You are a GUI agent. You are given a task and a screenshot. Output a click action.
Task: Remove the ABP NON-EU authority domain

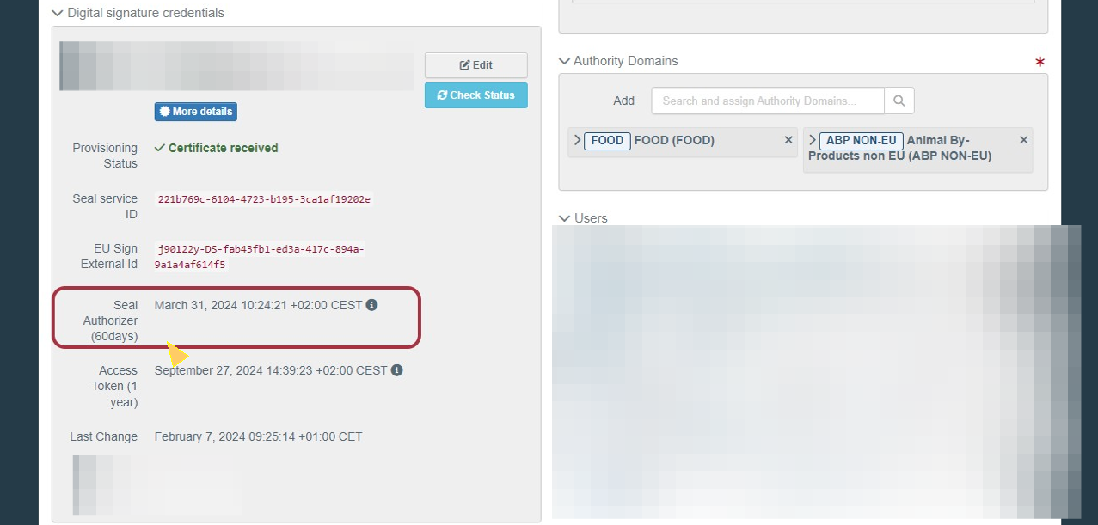pos(1023,140)
